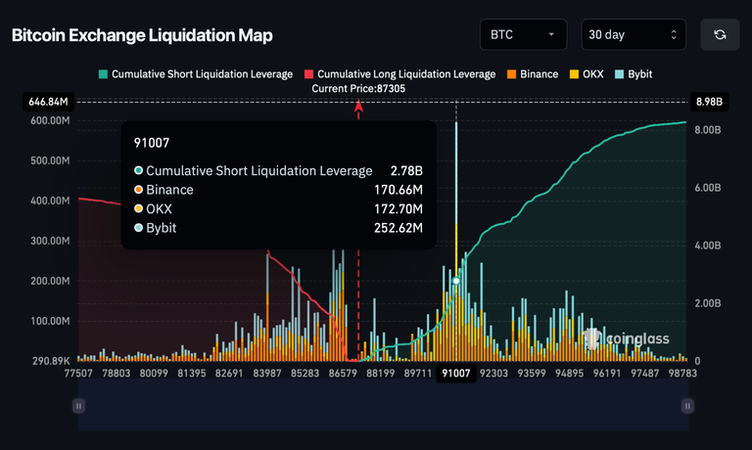Click the 646.84M left axis value tag
This screenshot has width=752, height=450.
(x=49, y=101)
